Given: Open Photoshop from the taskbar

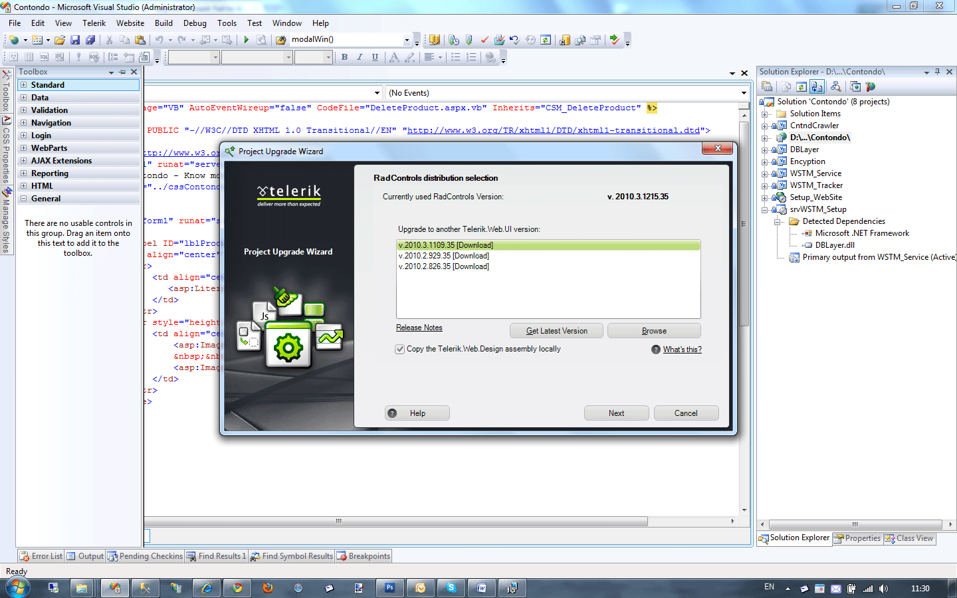Looking at the screenshot, I should (x=390, y=588).
